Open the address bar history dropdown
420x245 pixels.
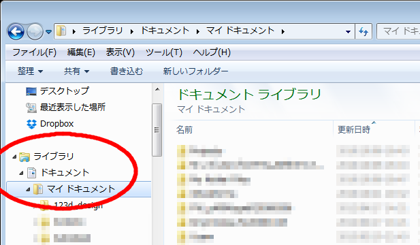coord(348,31)
